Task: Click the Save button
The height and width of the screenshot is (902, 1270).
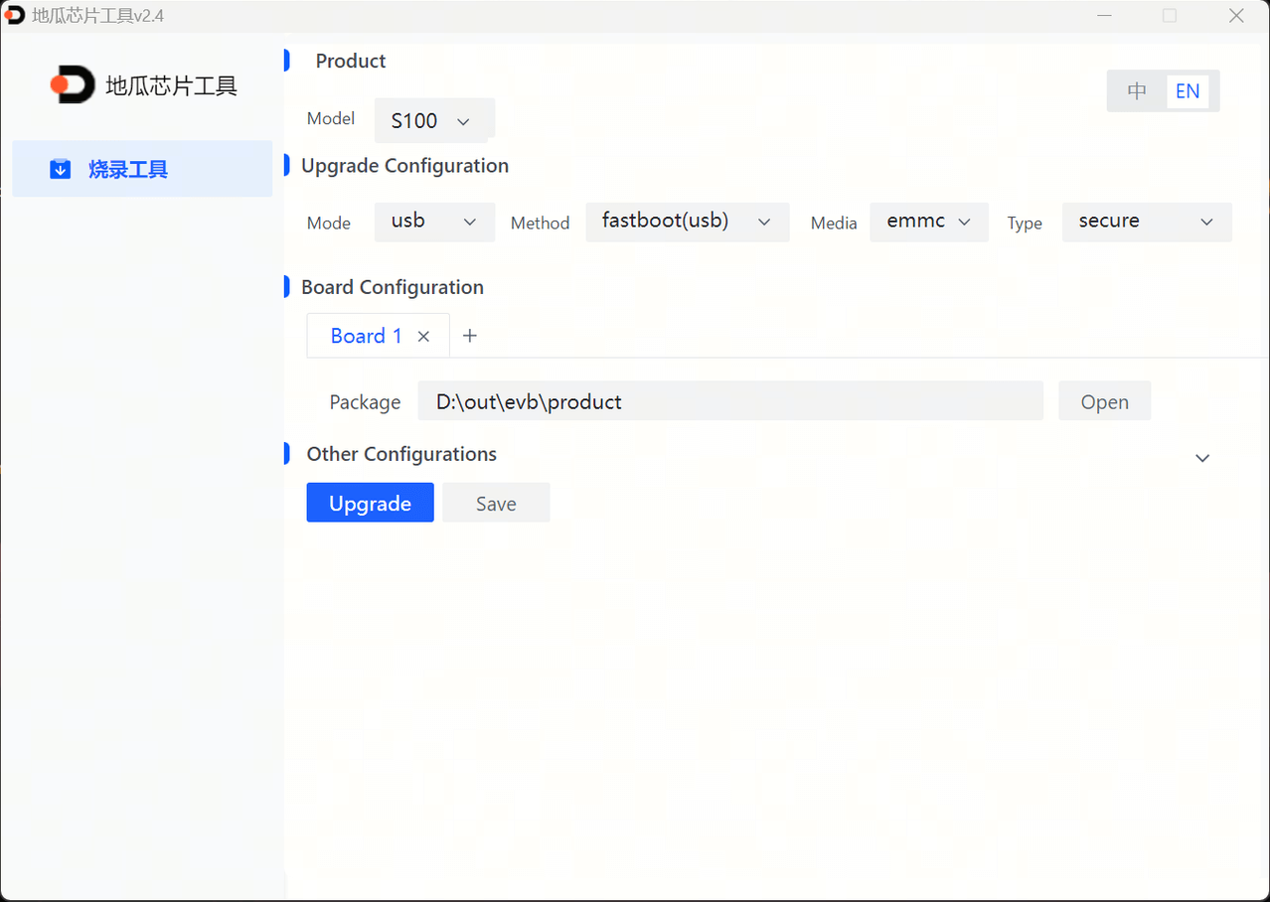Action: coord(496,503)
